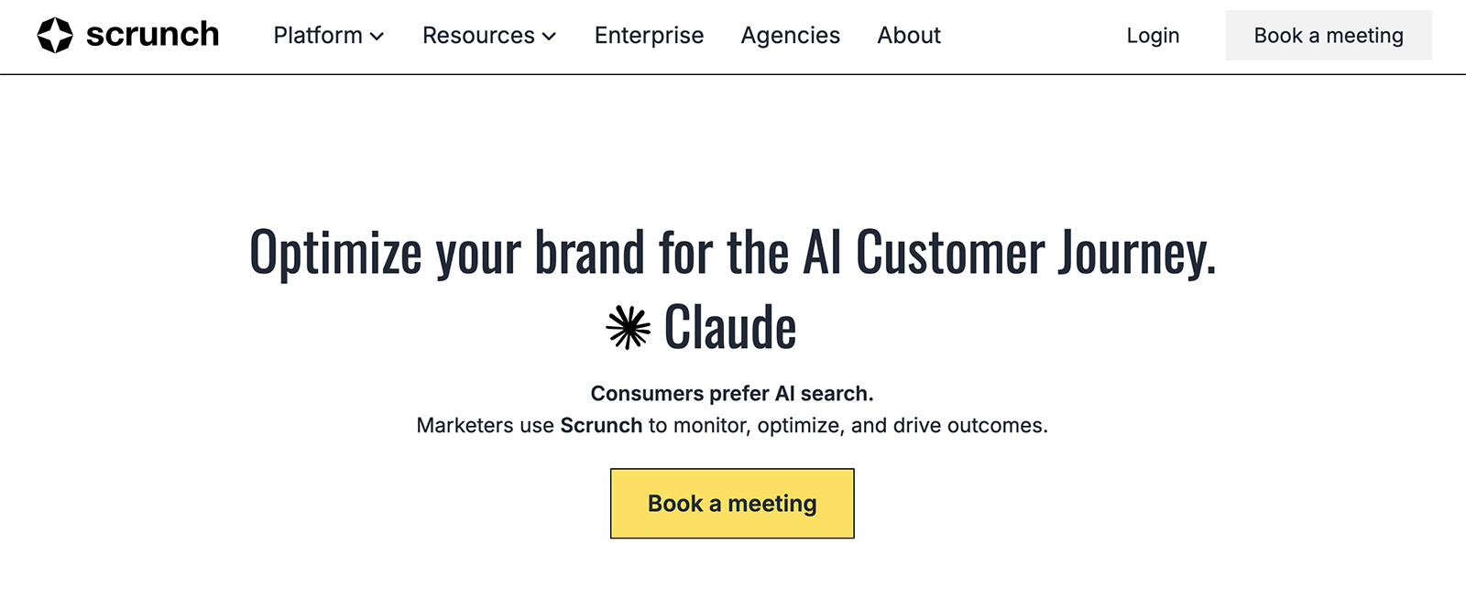
Task: Click the Claude starburst icon
Action: click(x=629, y=327)
